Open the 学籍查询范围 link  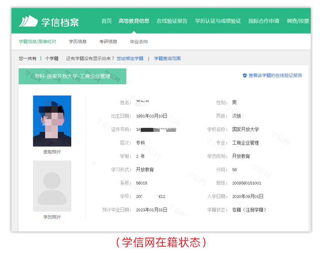pos(167,59)
